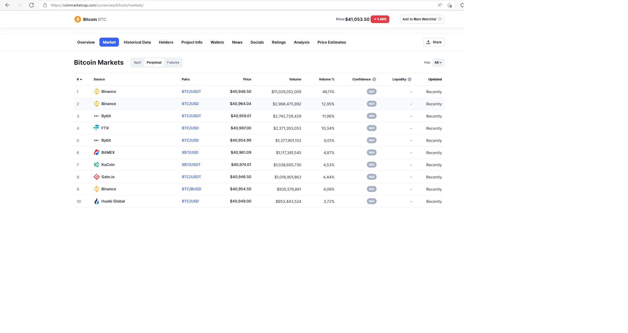Viewport: 628px width, 333px height.
Task: Select the Perpetual market type
Action: pos(154,63)
